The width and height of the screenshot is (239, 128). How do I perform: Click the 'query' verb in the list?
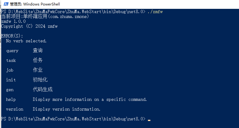coord(12,51)
